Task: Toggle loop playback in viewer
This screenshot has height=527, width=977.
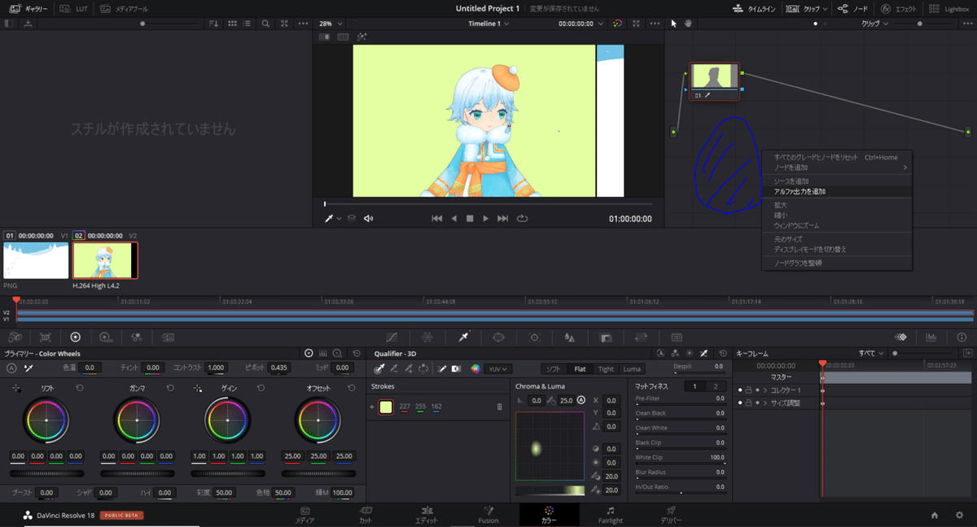Action: [522, 218]
